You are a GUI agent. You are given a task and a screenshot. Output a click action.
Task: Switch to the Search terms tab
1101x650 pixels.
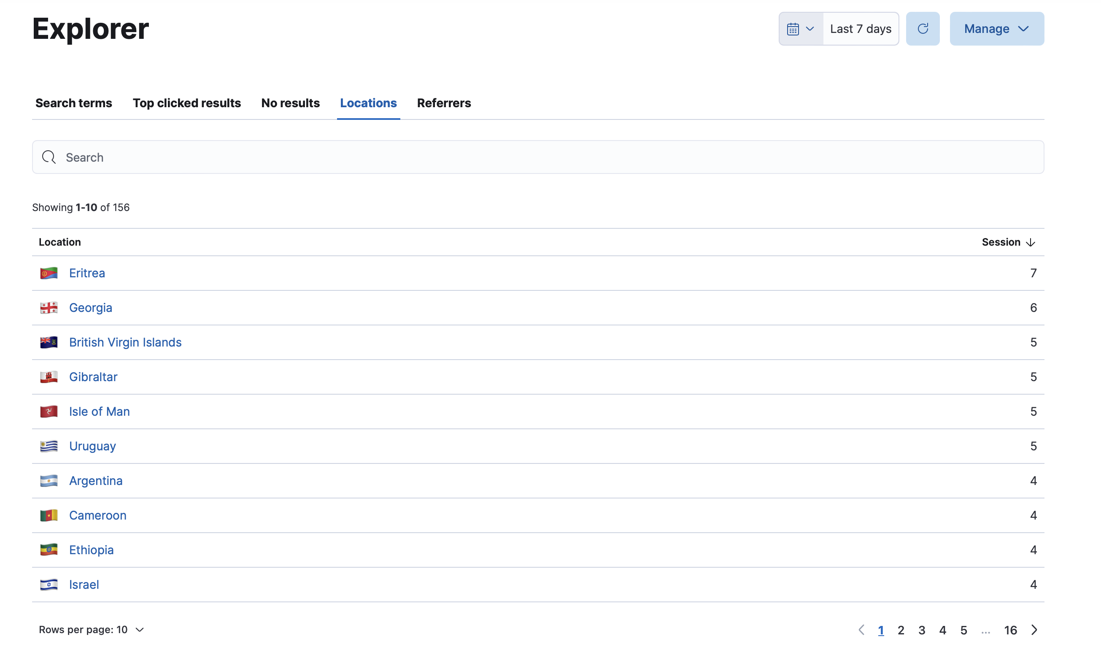(x=73, y=103)
